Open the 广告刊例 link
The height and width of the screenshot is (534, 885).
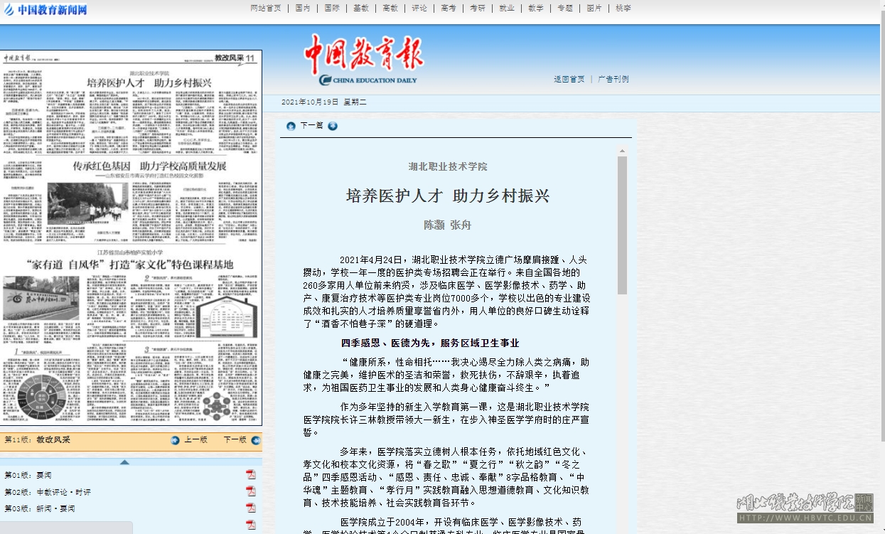point(613,79)
